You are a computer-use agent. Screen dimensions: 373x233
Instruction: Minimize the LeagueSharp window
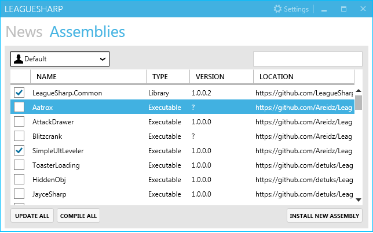[324, 9]
